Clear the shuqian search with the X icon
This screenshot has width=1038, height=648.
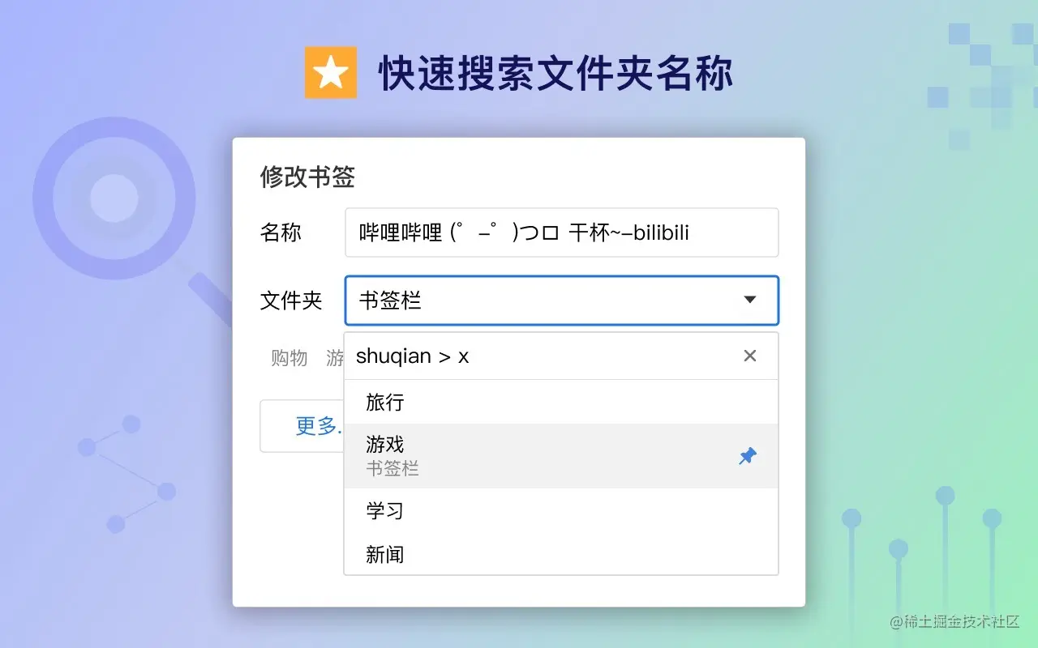[749, 356]
